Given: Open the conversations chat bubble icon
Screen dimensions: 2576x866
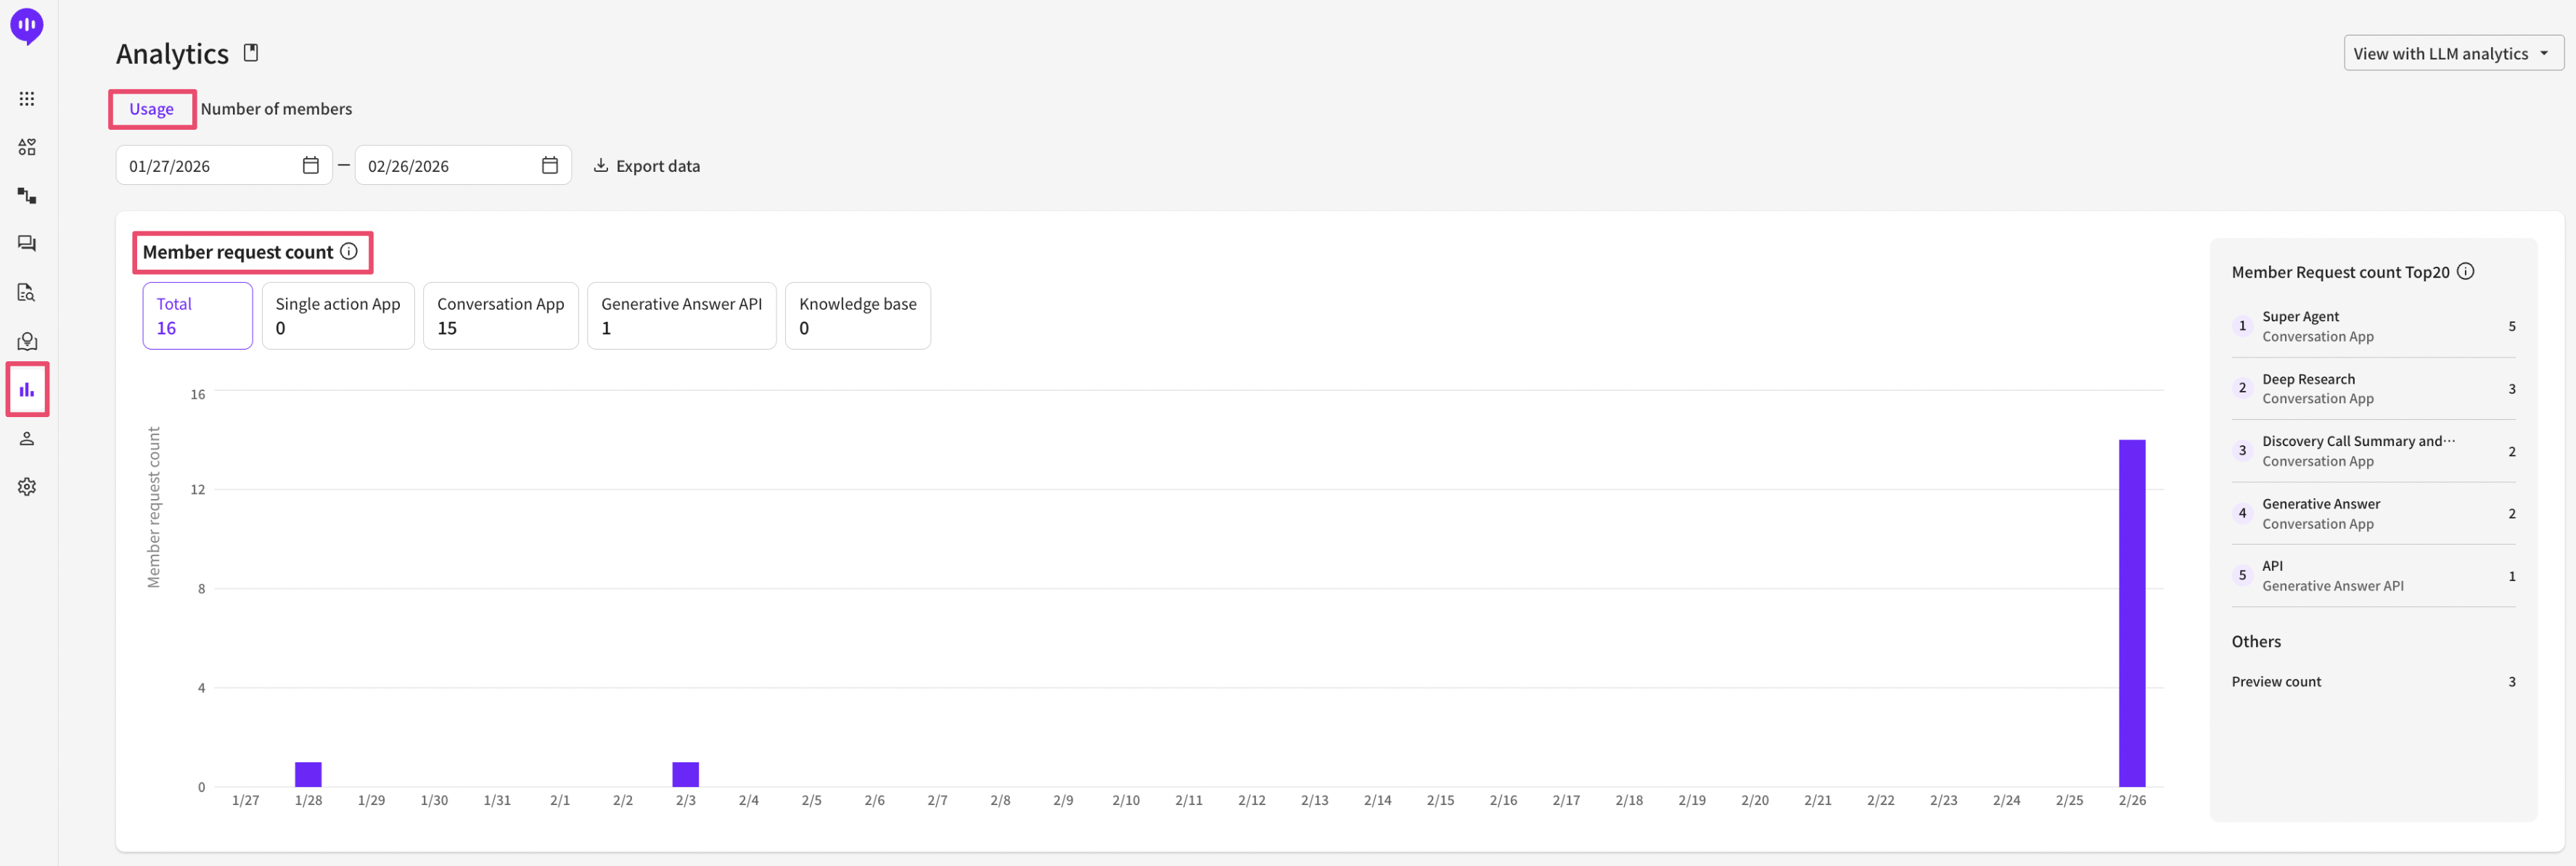Looking at the screenshot, I should 27,244.
